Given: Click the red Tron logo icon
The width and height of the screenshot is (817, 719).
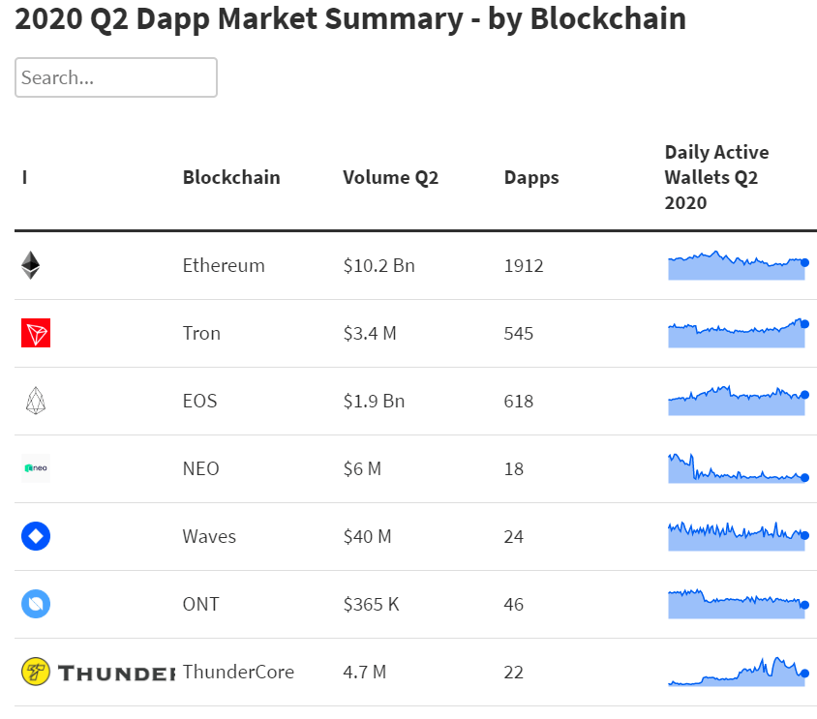Looking at the screenshot, I should coord(36,334).
